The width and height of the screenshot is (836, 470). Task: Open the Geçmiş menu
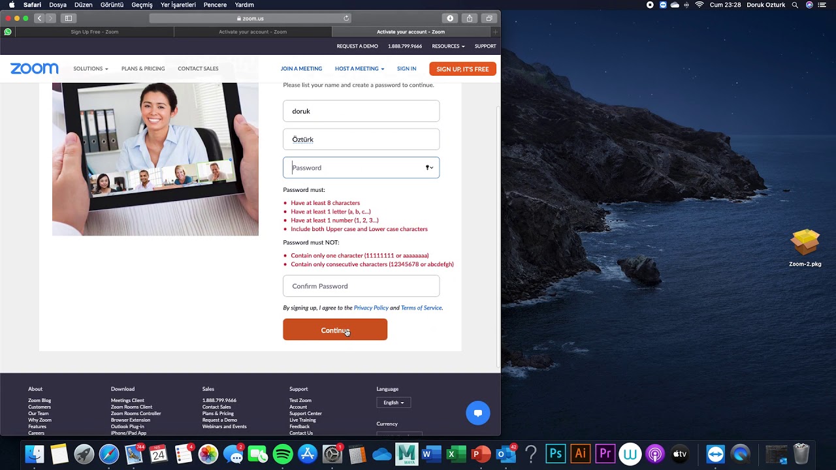coord(142,5)
